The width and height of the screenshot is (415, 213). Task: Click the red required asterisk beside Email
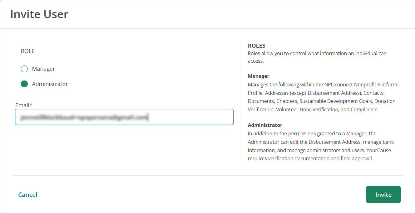[x=31, y=105]
